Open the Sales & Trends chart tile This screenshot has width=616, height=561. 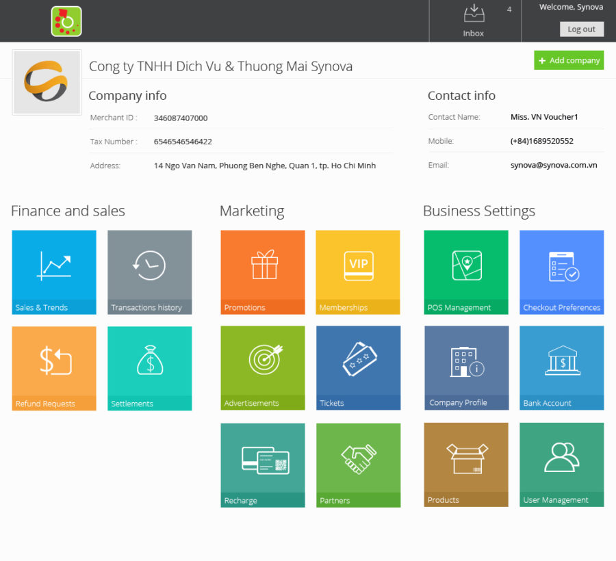pos(54,272)
